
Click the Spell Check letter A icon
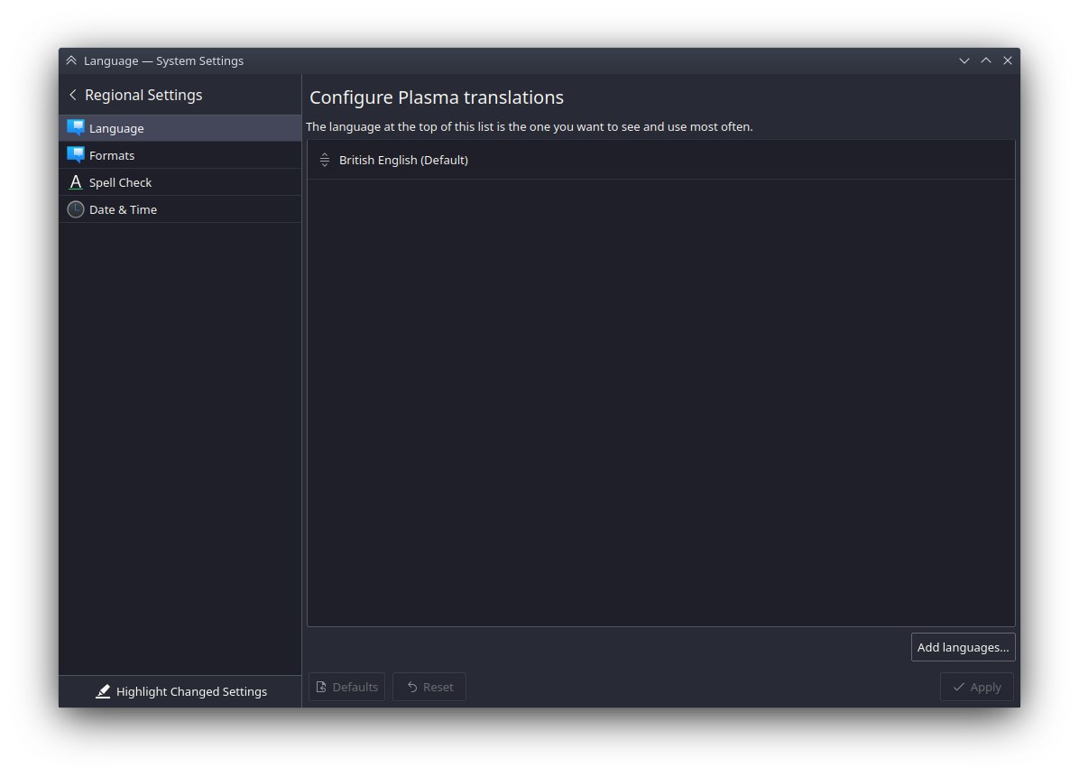[x=76, y=182]
